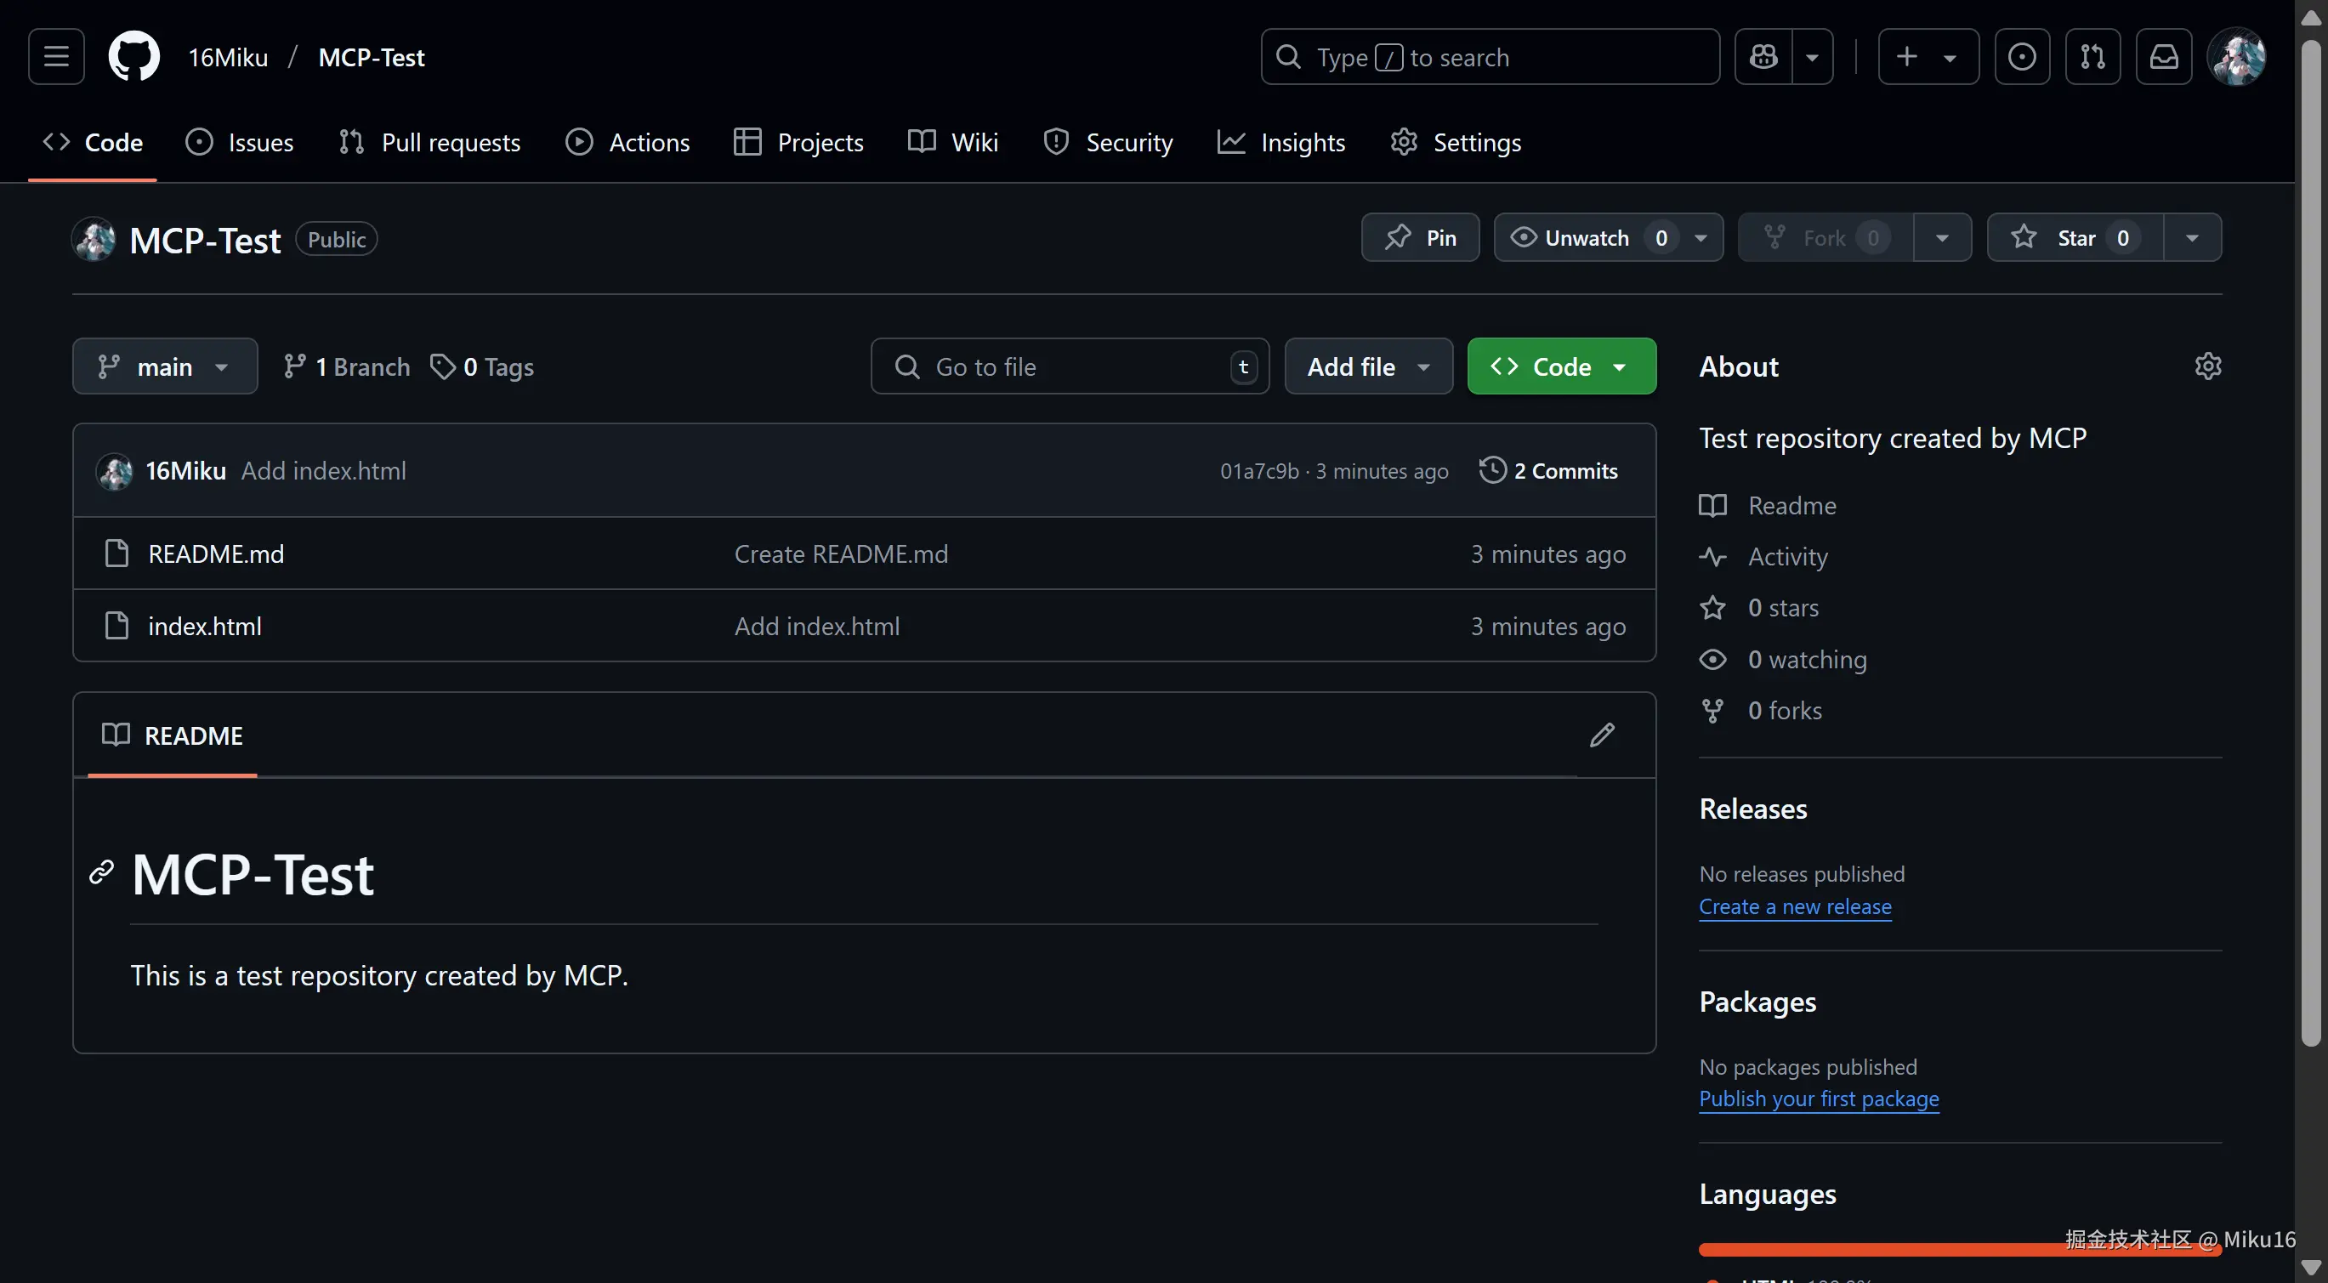Image resolution: width=2328 pixels, height=1283 pixels.
Task: Open the Security tab
Action: coord(1108,142)
